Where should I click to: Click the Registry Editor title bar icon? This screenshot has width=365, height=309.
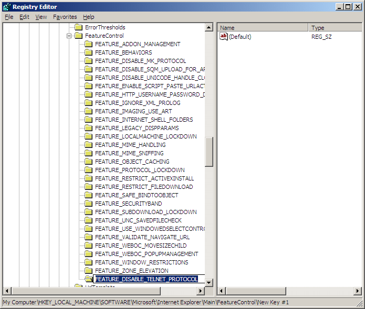coord(7,7)
